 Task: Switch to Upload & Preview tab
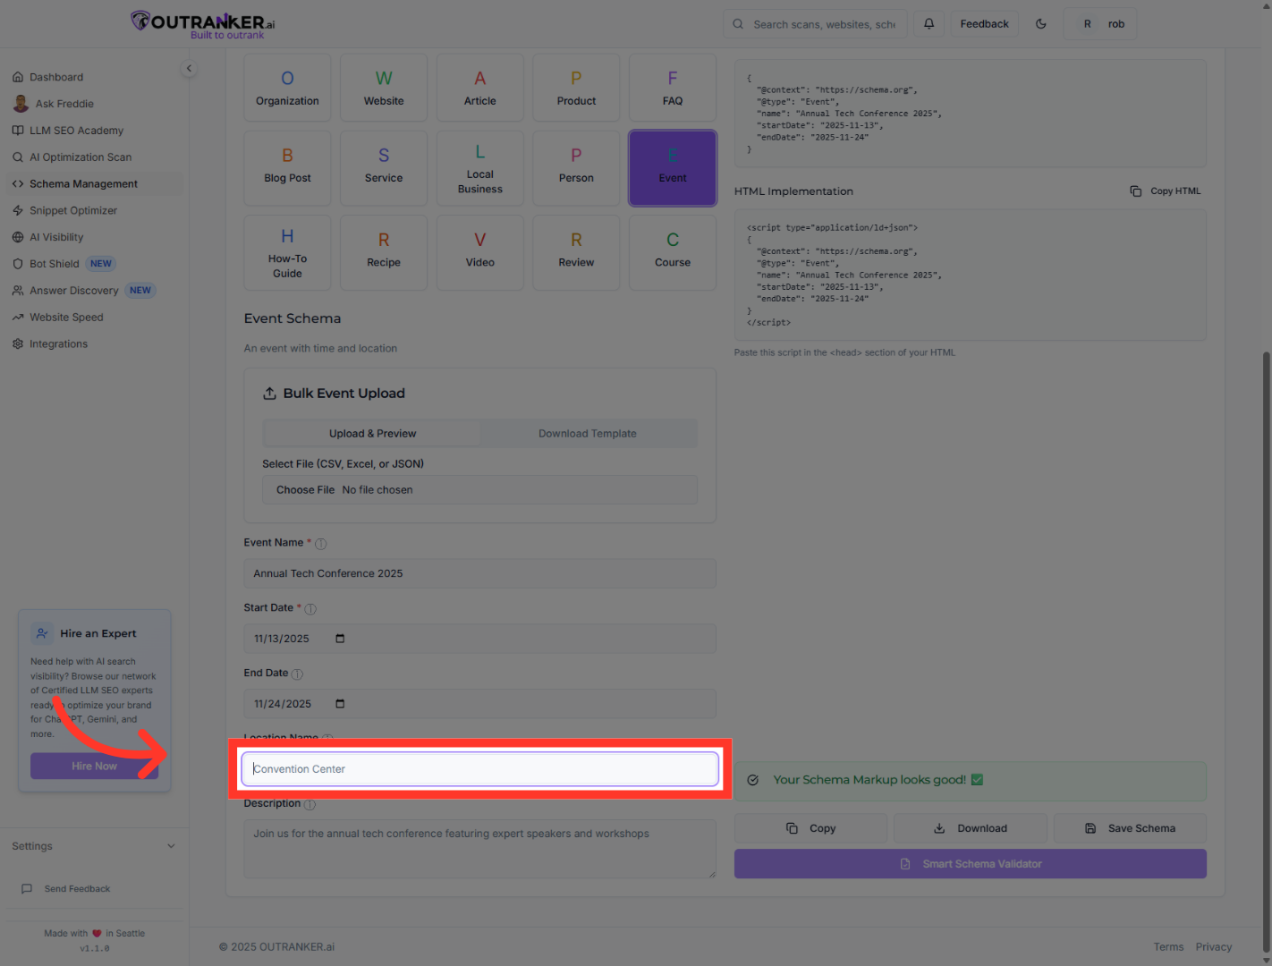372,434
